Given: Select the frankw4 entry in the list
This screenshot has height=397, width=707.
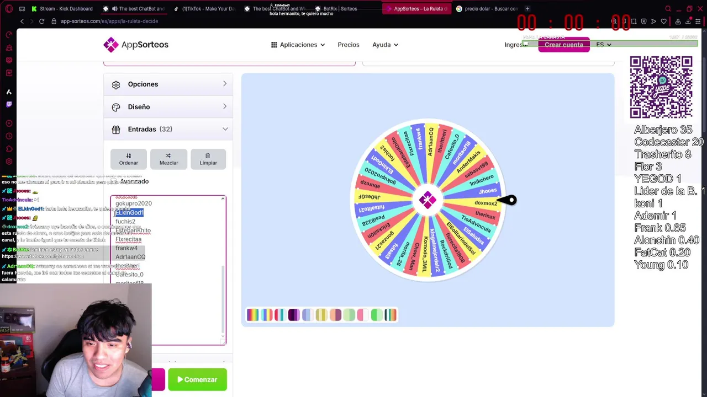Looking at the screenshot, I should (x=126, y=248).
